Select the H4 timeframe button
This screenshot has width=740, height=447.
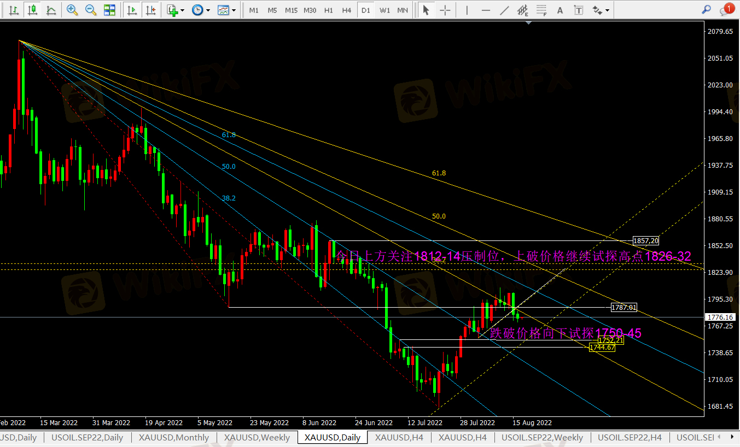tap(346, 10)
